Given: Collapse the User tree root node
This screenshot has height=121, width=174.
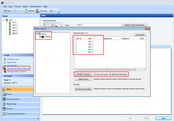Looking at the screenshot, I should [3, 20].
